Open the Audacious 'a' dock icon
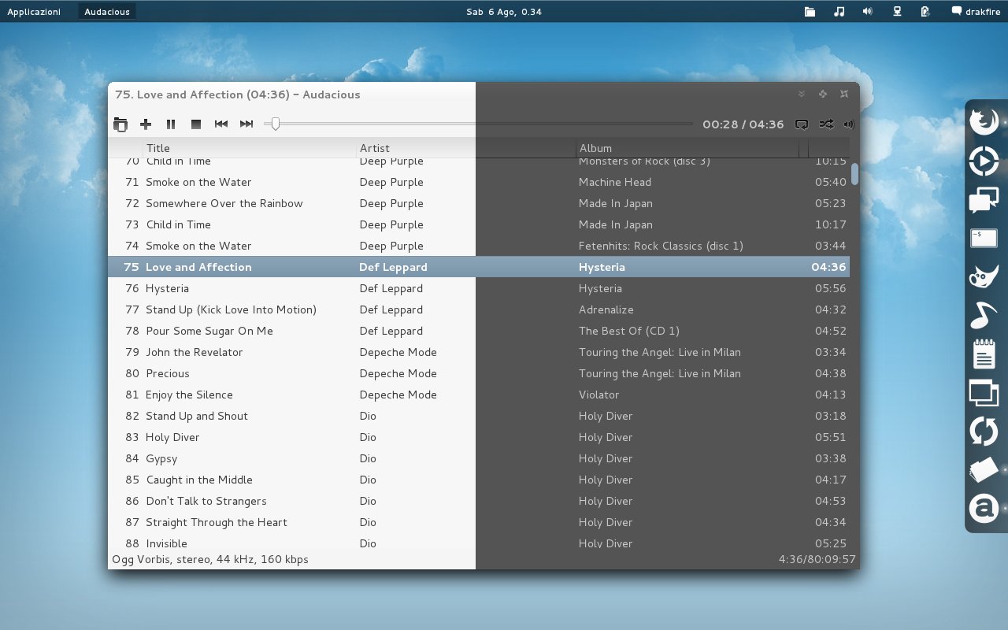Viewport: 1008px width, 630px height. click(984, 509)
